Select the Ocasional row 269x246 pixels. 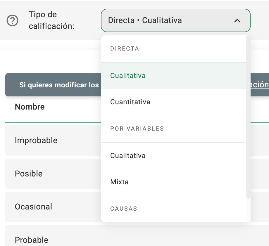point(33,207)
